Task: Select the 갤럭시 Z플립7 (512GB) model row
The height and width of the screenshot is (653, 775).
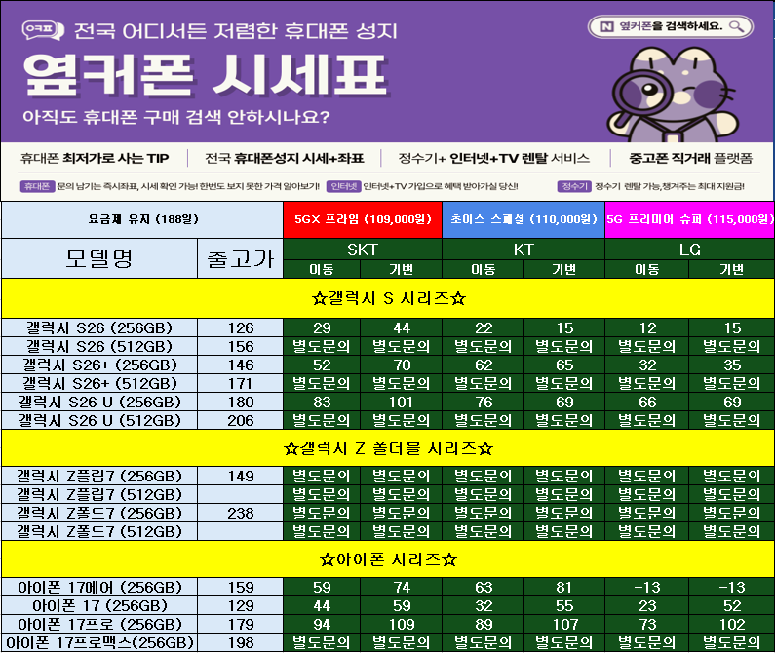Action: pos(99,494)
